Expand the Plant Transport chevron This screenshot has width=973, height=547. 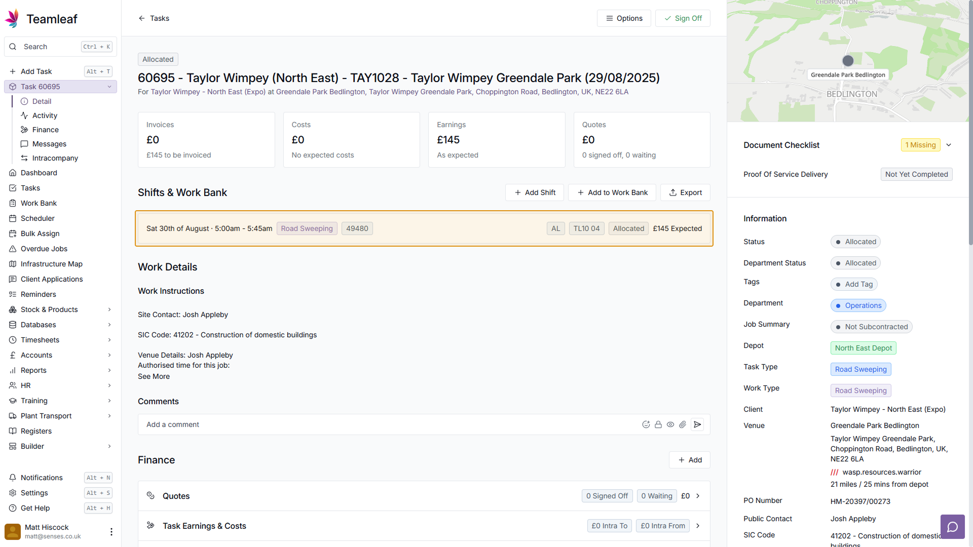(x=109, y=416)
